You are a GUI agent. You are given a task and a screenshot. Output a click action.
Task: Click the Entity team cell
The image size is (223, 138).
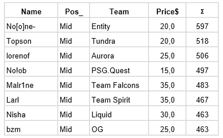click(101, 27)
